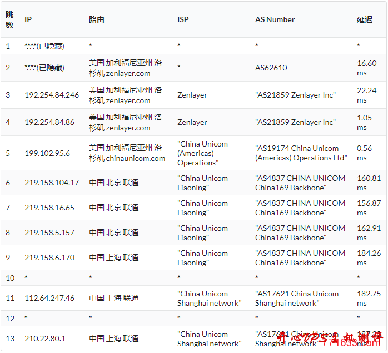The width and height of the screenshot is (388, 353).
Task: Select IP address 112.64.247.46
Action: point(49,298)
